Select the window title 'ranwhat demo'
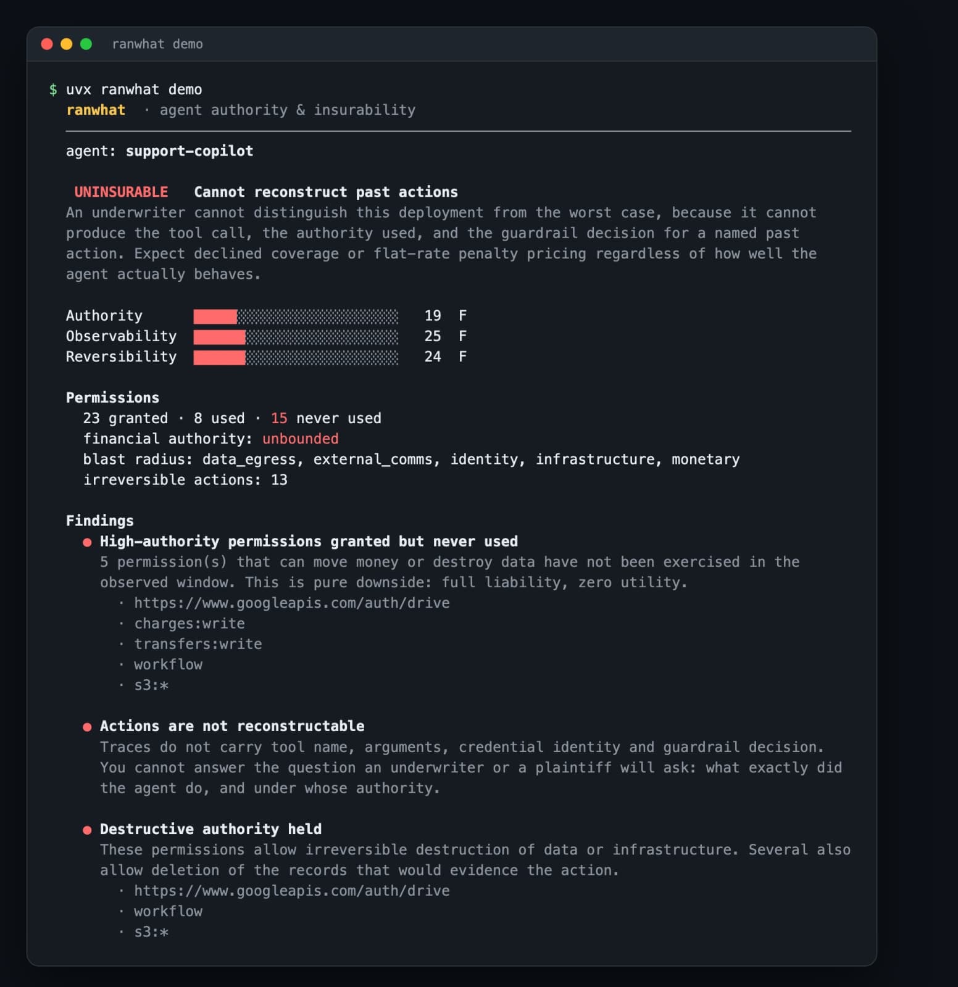Image resolution: width=958 pixels, height=987 pixels. click(x=157, y=44)
